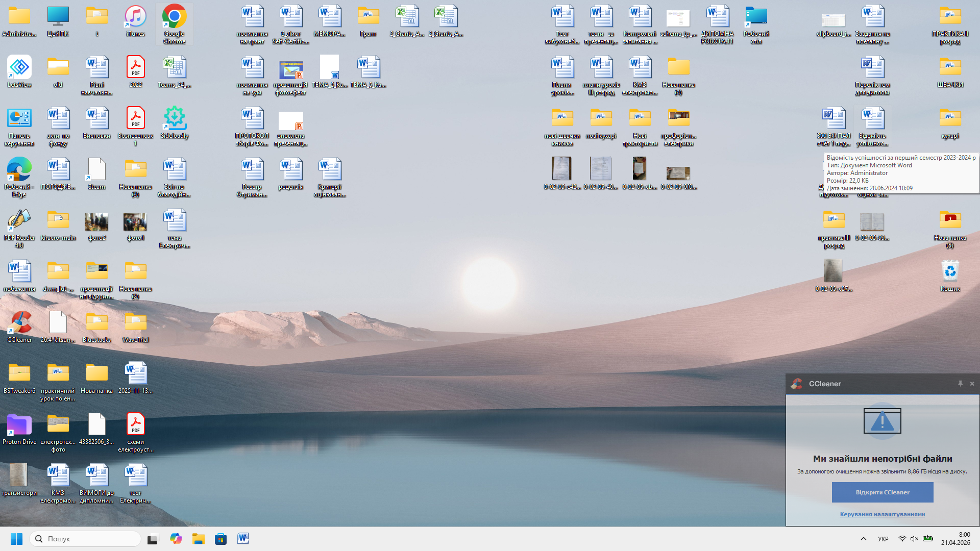This screenshot has height=551, width=980.
Task: Select the clipboard_i image file thumbnail
Action: tap(834, 20)
